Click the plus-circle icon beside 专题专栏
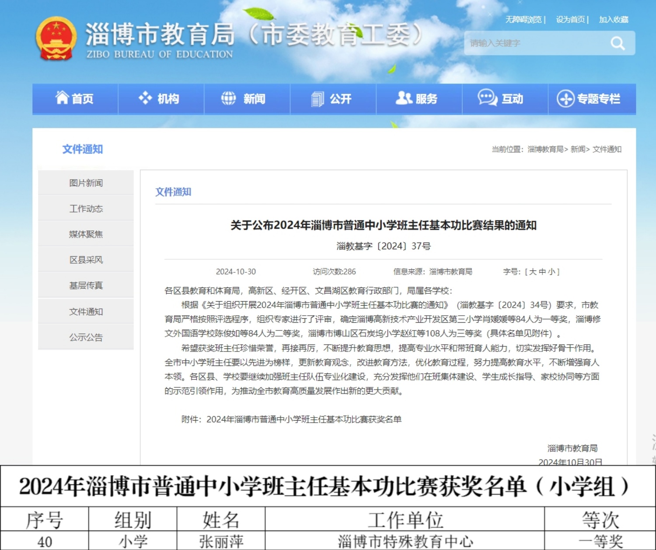The width and height of the screenshot is (656, 550). click(x=565, y=99)
